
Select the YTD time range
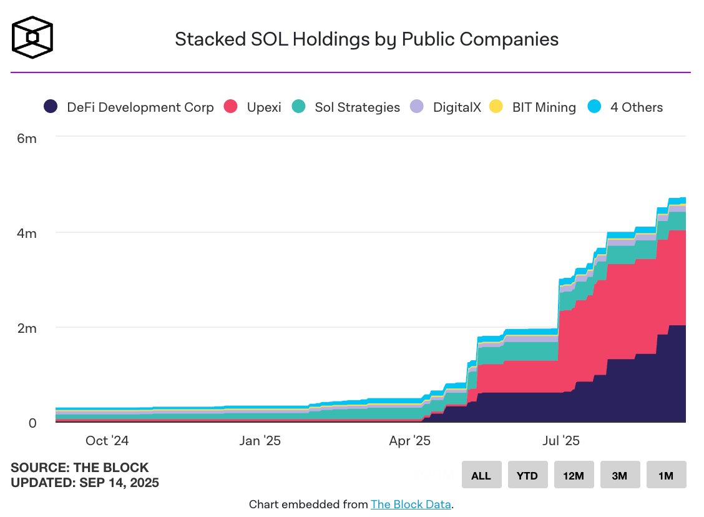[527, 475]
